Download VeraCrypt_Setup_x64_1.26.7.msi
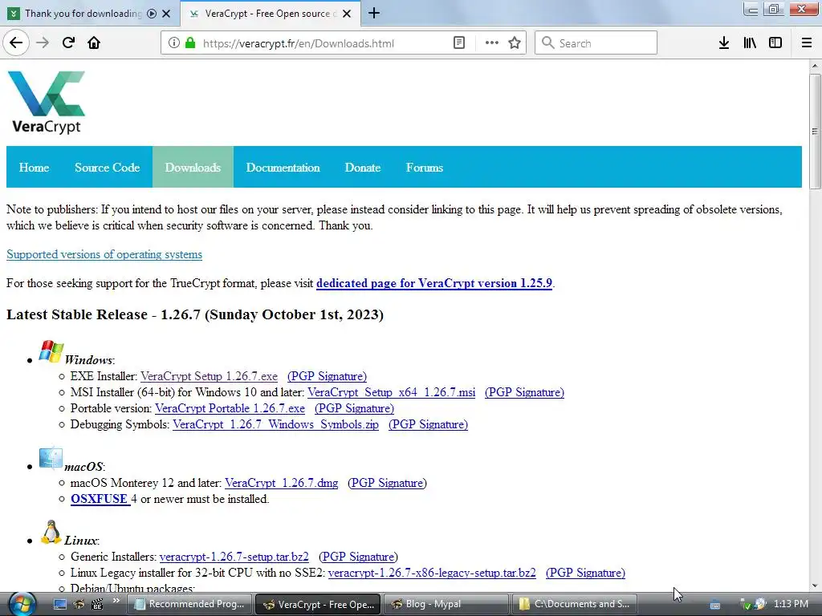Image resolution: width=822 pixels, height=616 pixels. [392, 392]
